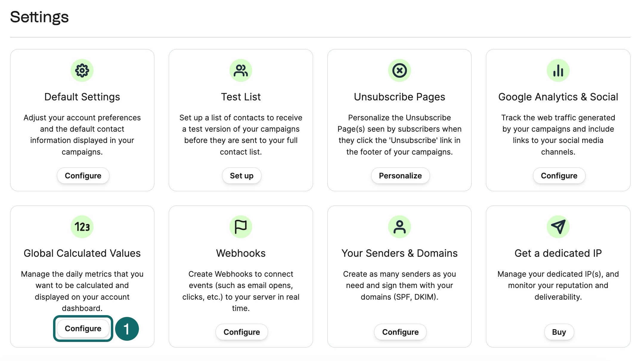Click the person icon for Senders & Domains

pos(399,227)
